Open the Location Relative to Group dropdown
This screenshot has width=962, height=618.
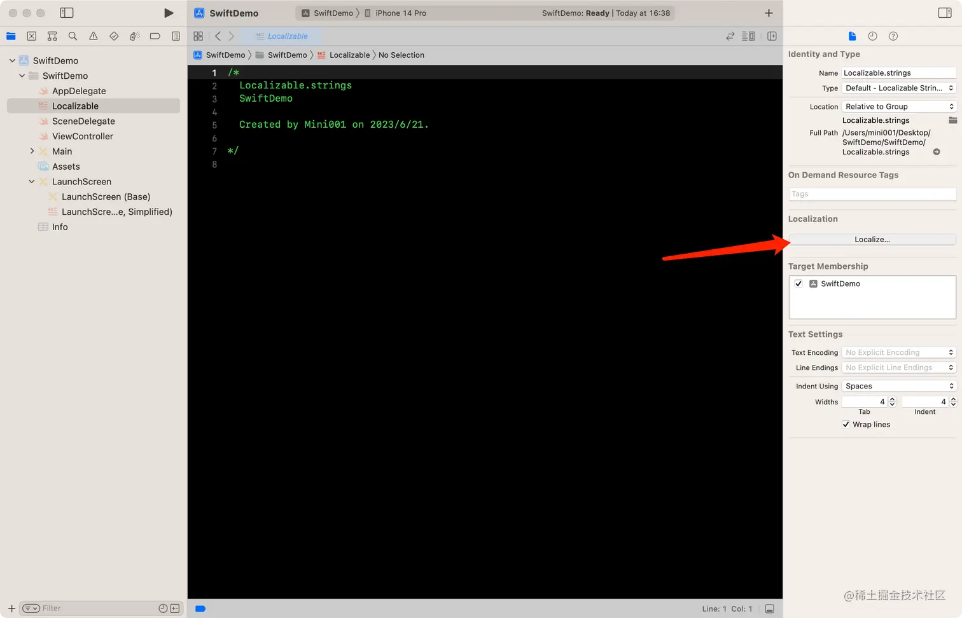click(x=899, y=107)
